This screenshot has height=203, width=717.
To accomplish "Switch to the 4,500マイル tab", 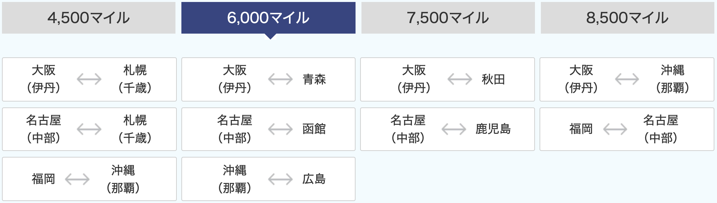I will (x=89, y=18).
